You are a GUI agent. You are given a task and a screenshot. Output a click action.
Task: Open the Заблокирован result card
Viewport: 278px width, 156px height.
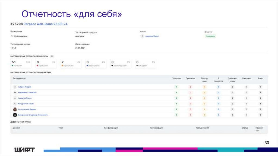click(x=121, y=64)
